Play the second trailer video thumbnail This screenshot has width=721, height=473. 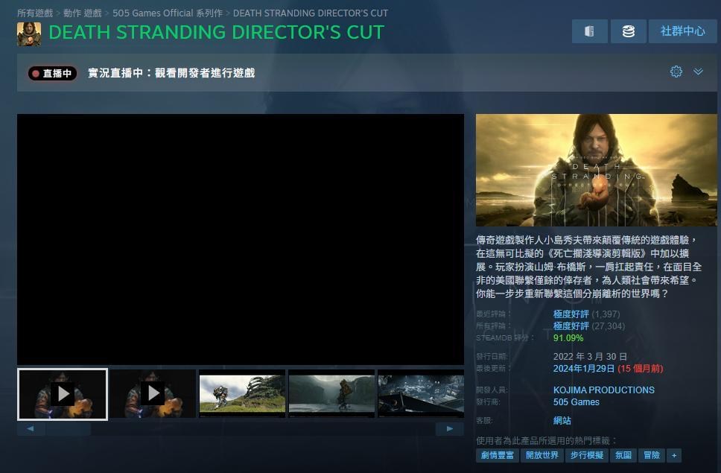(152, 394)
